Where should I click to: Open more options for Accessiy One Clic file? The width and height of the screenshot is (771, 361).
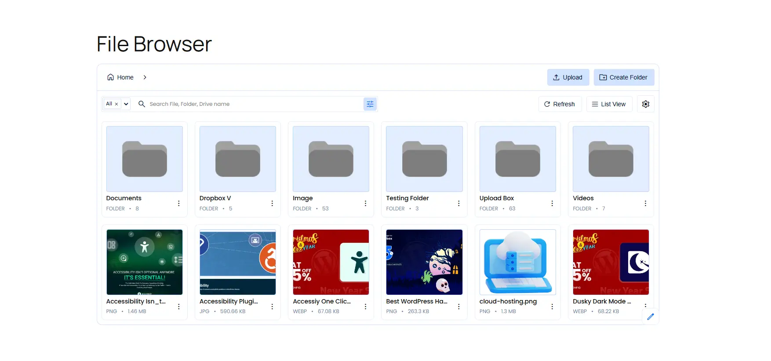[x=365, y=307]
